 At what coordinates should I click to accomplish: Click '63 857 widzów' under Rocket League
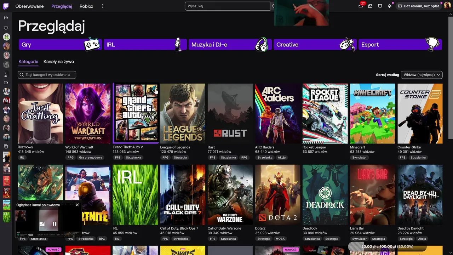[315, 152]
